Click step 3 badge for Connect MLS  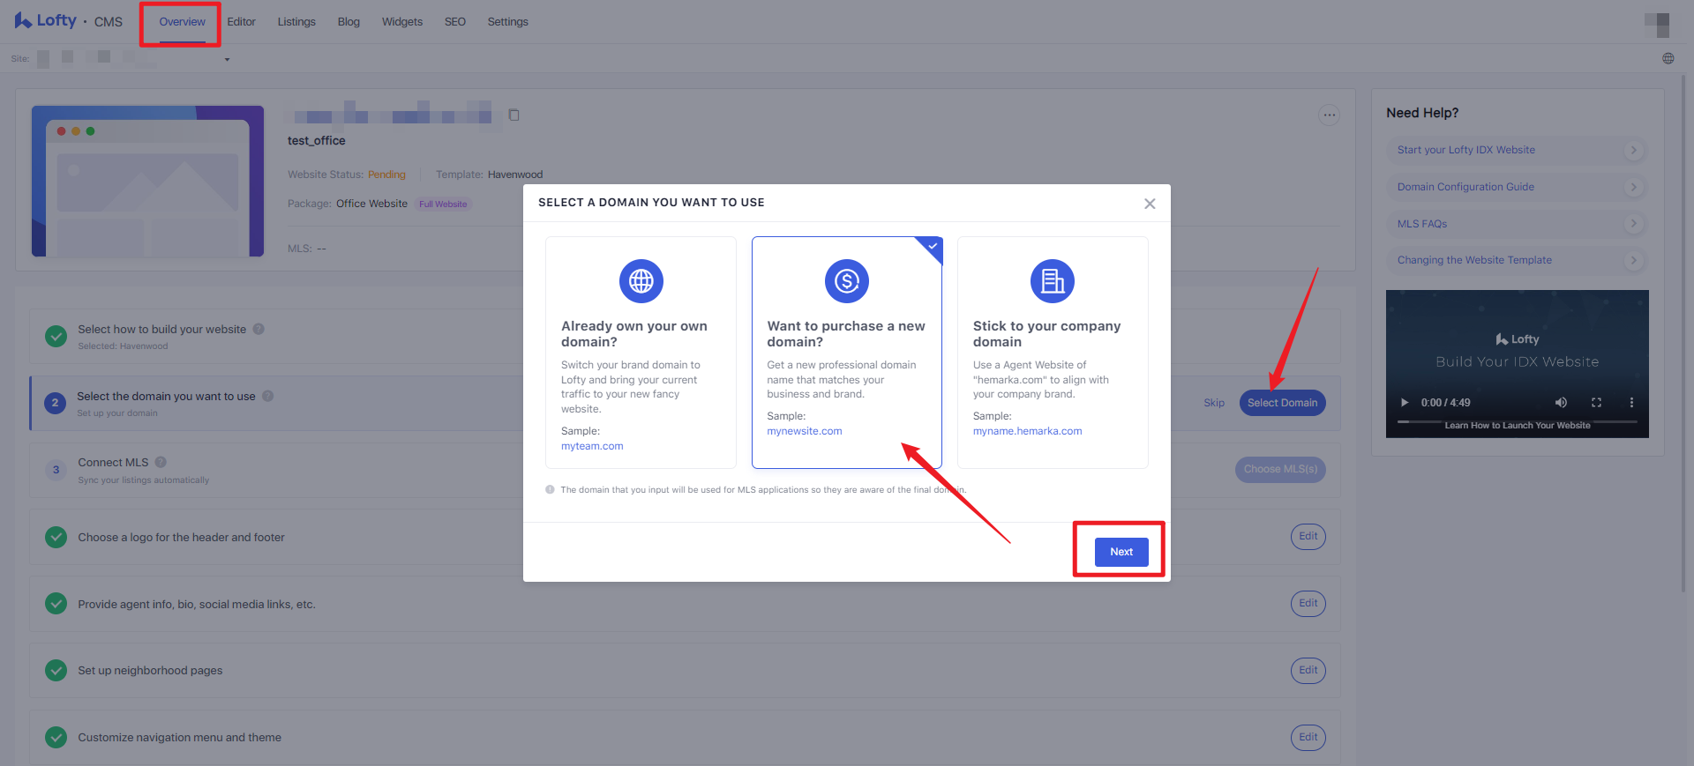pyautogui.click(x=56, y=470)
